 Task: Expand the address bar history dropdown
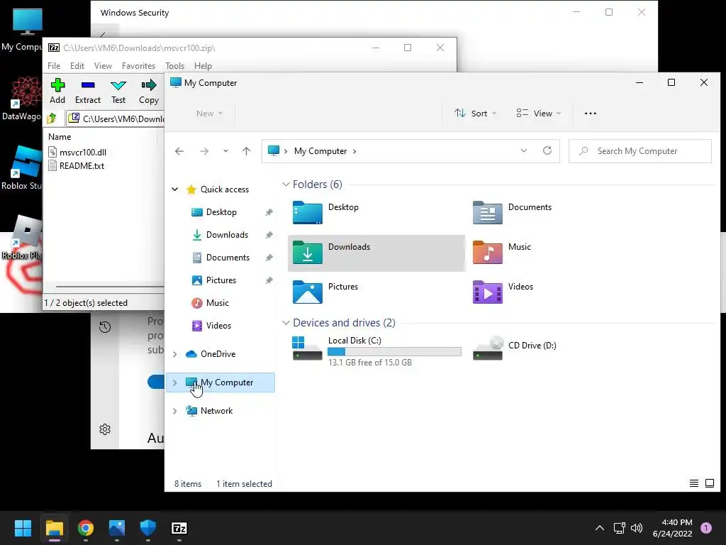point(524,150)
